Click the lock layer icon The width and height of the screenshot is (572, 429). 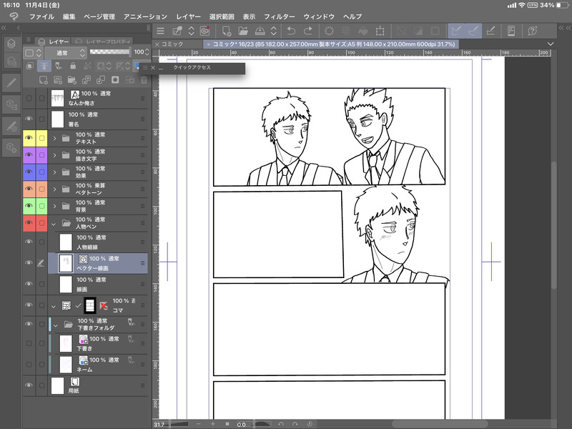[x=73, y=66]
